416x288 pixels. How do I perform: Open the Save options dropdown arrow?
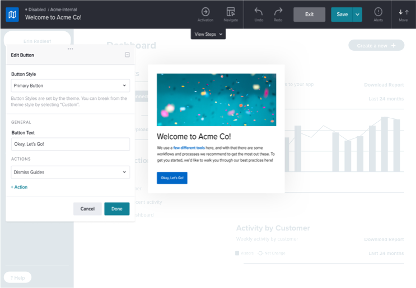tap(357, 15)
